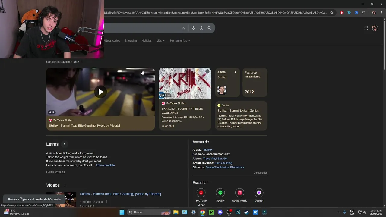
Task: Listen on Deezer
Action: [259, 195]
